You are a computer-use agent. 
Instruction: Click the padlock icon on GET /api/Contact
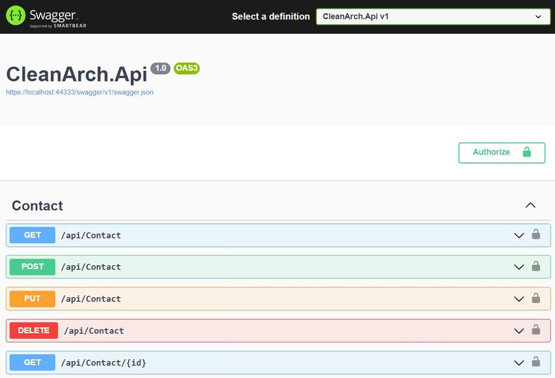click(x=537, y=235)
